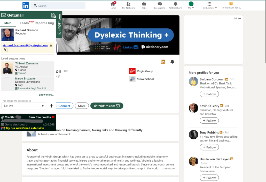Screen dimensions: 266x182
Task: Switch to the Leads tab
Action: pos(24,23)
